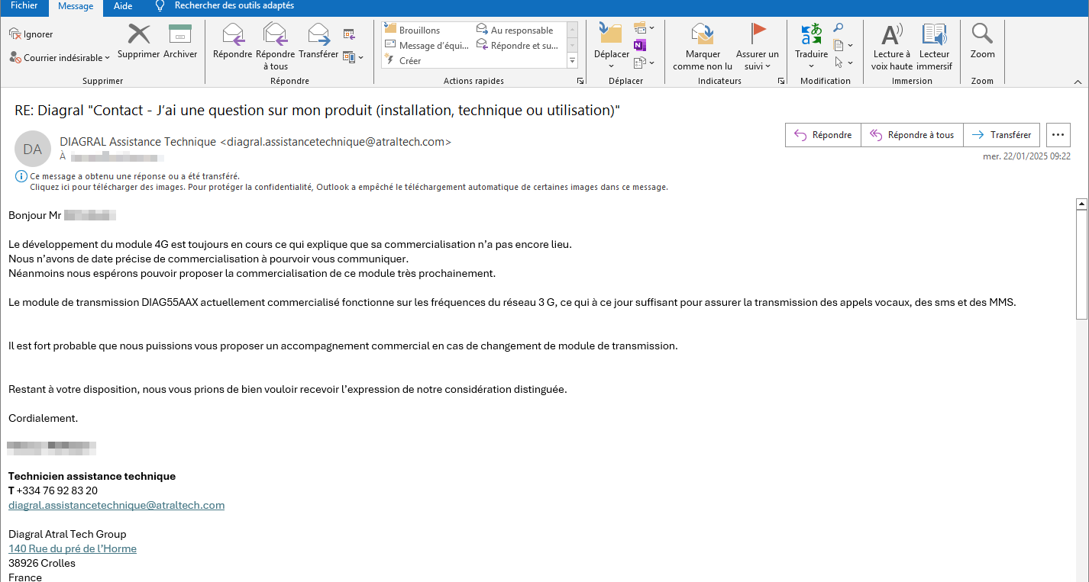Open the Indicateurs dialog launcher
Screen dimensions: 1089x582
tap(780, 81)
